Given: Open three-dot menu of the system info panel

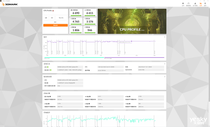Looking at the screenshot, I should 165,64.
